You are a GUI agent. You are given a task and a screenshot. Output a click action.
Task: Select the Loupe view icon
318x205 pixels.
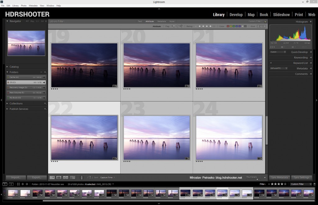59,178
